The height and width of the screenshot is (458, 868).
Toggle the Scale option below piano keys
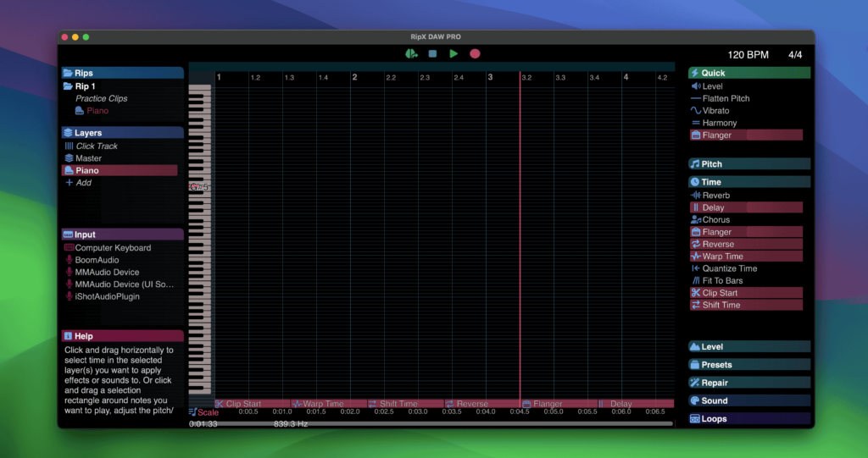(203, 412)
